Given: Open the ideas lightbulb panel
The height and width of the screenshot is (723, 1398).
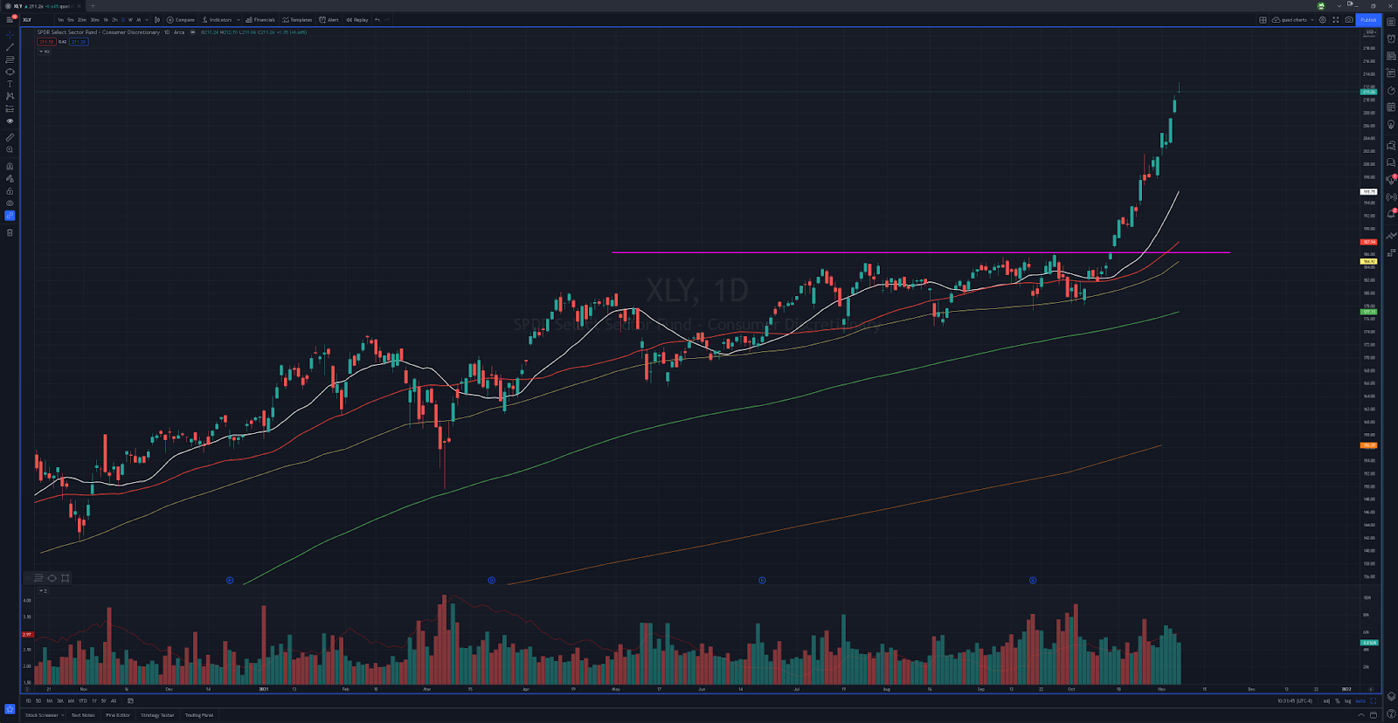Looking at the screenshot, I should (1391, 125).
